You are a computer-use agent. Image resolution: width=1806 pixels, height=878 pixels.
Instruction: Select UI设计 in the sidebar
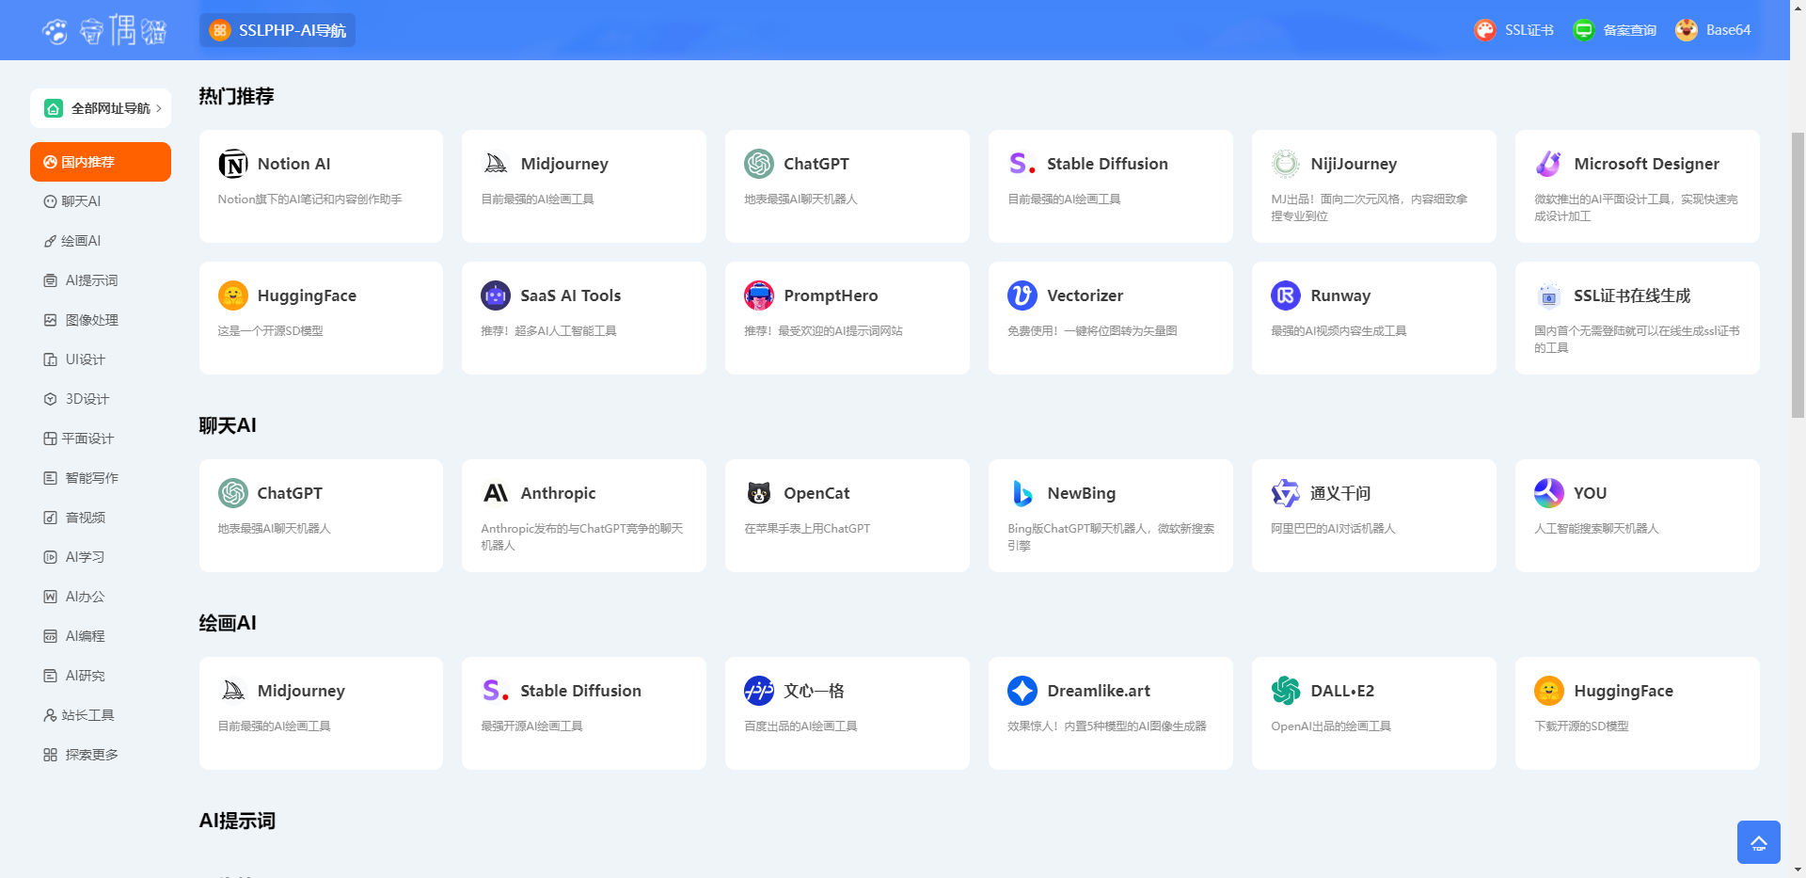click(101, 359)
